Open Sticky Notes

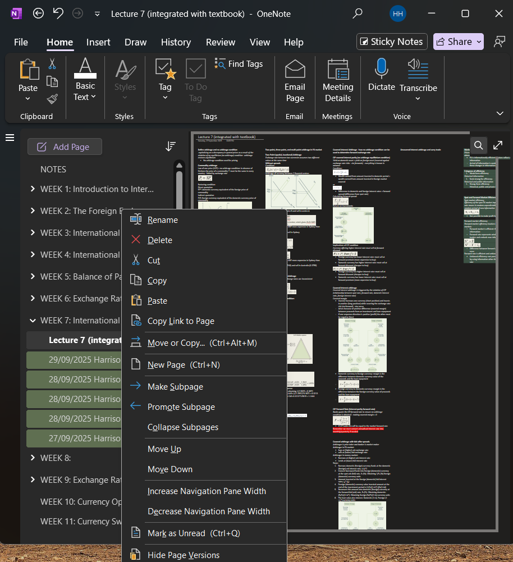tap(391, 42)
